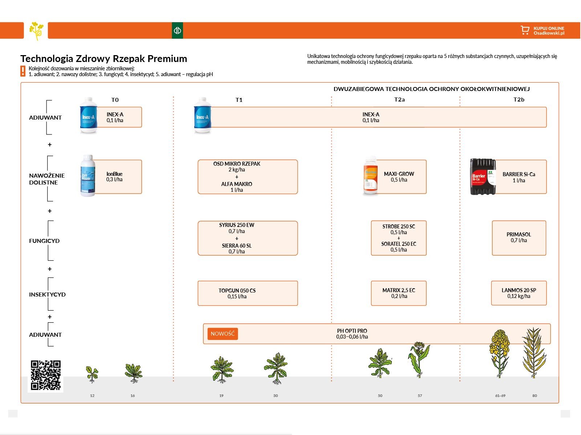Click the shopping cart icon

[525, 30]
